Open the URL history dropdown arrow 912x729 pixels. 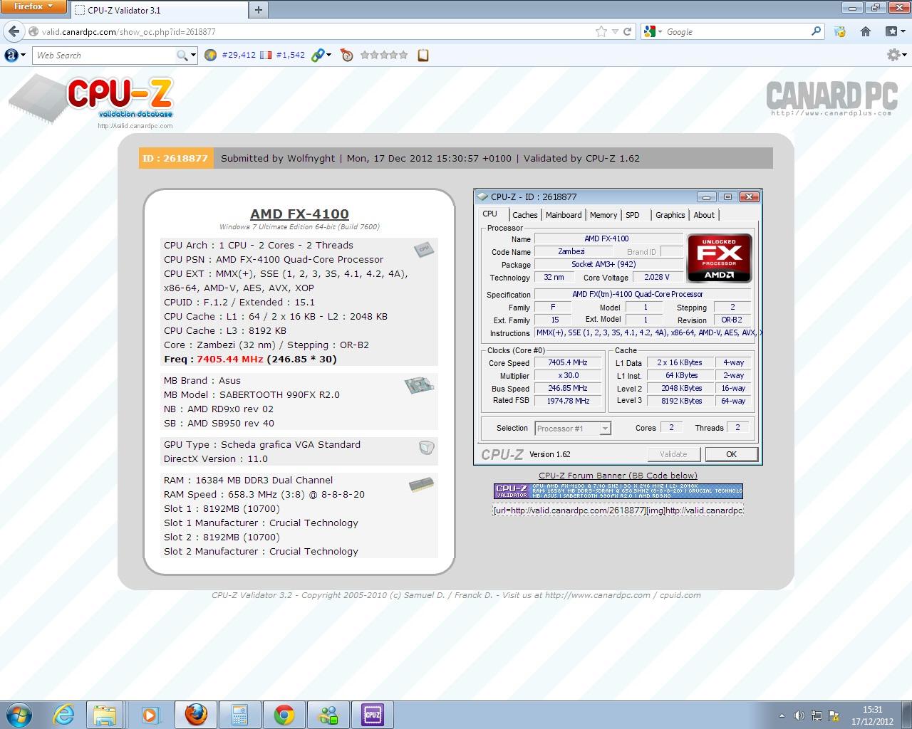pyautogui.click(x=616, y=31)
